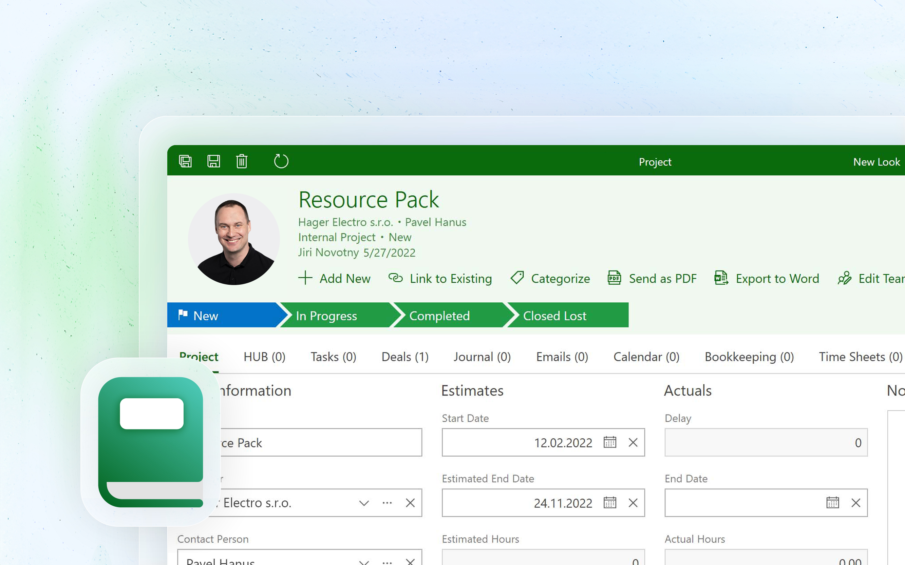The image size is (905, 565).
Task: Open the Time Sheets (0) tab
Action: coord(861,357)
